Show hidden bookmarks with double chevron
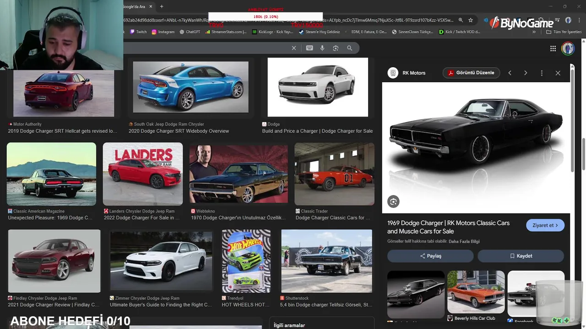 (534, 32)
